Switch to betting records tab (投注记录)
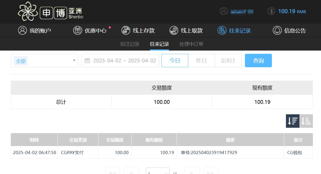Viewport: 321px width, 174px height. click(130, 44)
